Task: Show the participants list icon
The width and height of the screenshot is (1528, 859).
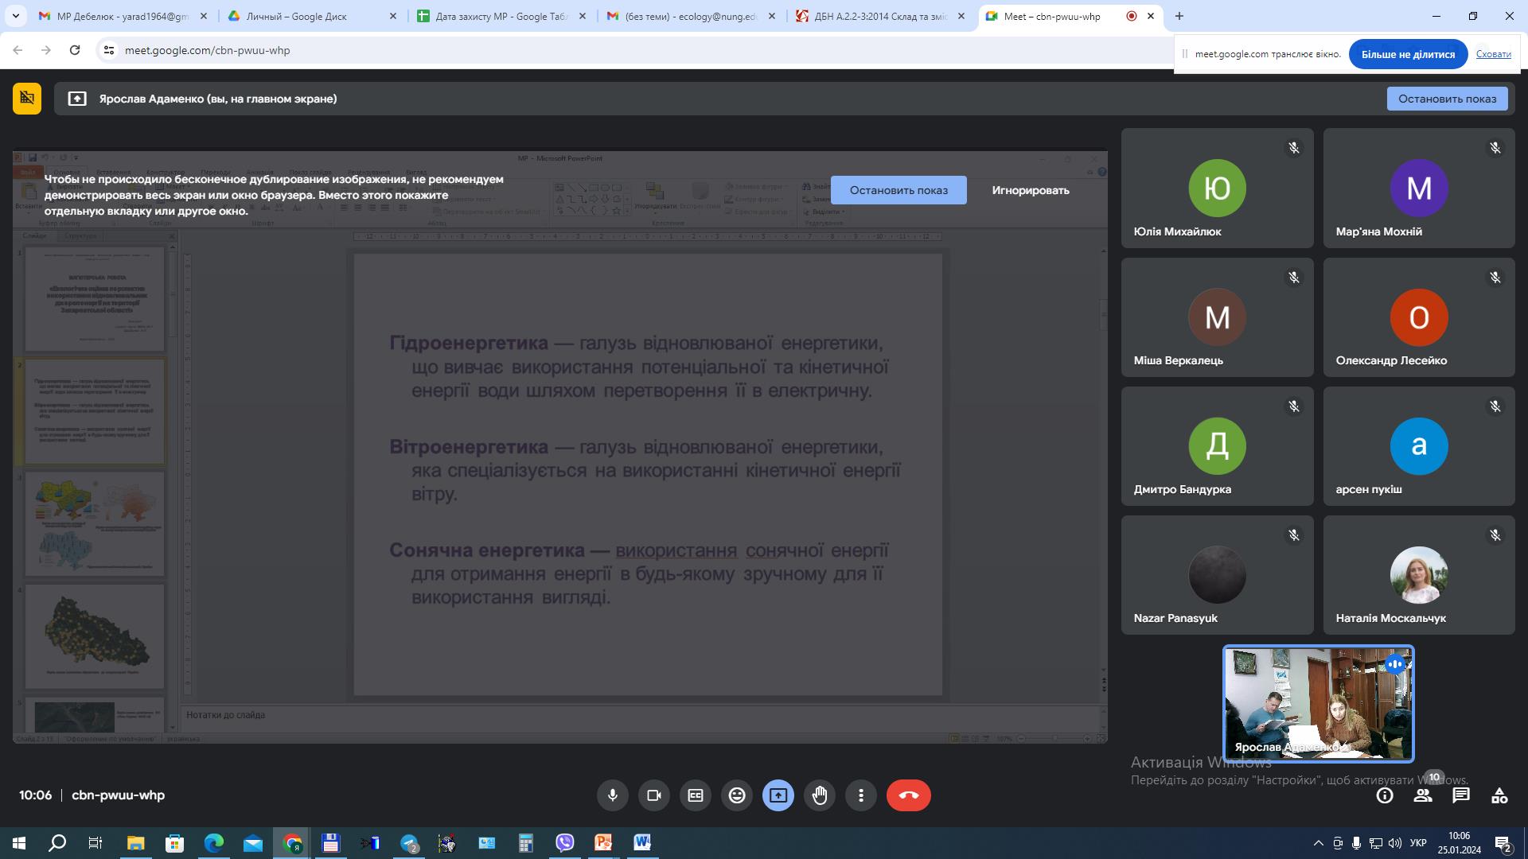Action: [x=1422, y=795]
